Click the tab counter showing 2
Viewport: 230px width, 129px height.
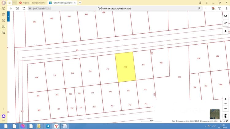(10, 3)
